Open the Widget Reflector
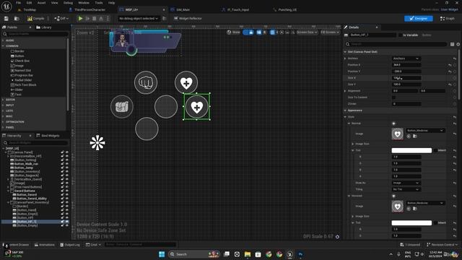 click(188, 19)
